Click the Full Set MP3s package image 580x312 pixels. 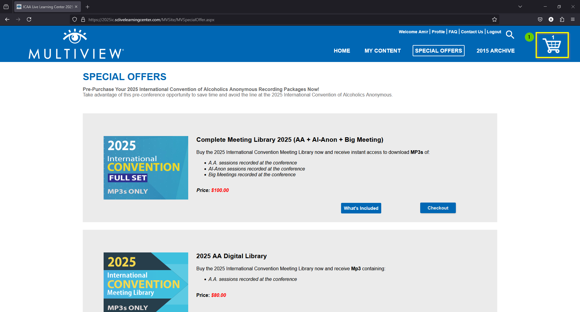tap(146, 168)
